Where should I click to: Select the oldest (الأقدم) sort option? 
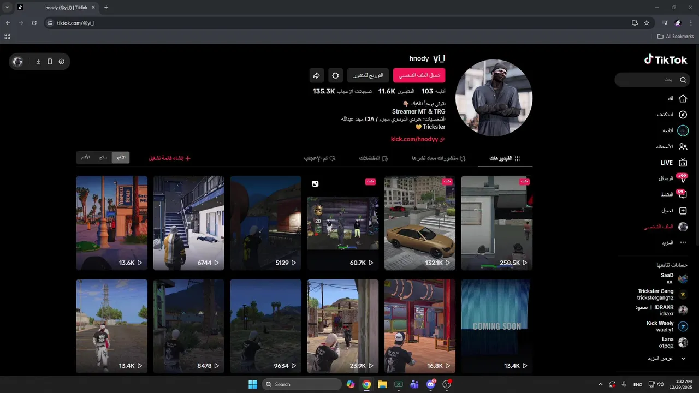86,157
